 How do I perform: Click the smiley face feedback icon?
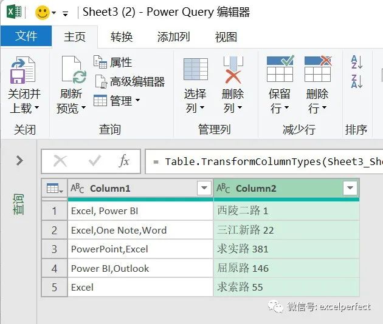tap(43, 13)
